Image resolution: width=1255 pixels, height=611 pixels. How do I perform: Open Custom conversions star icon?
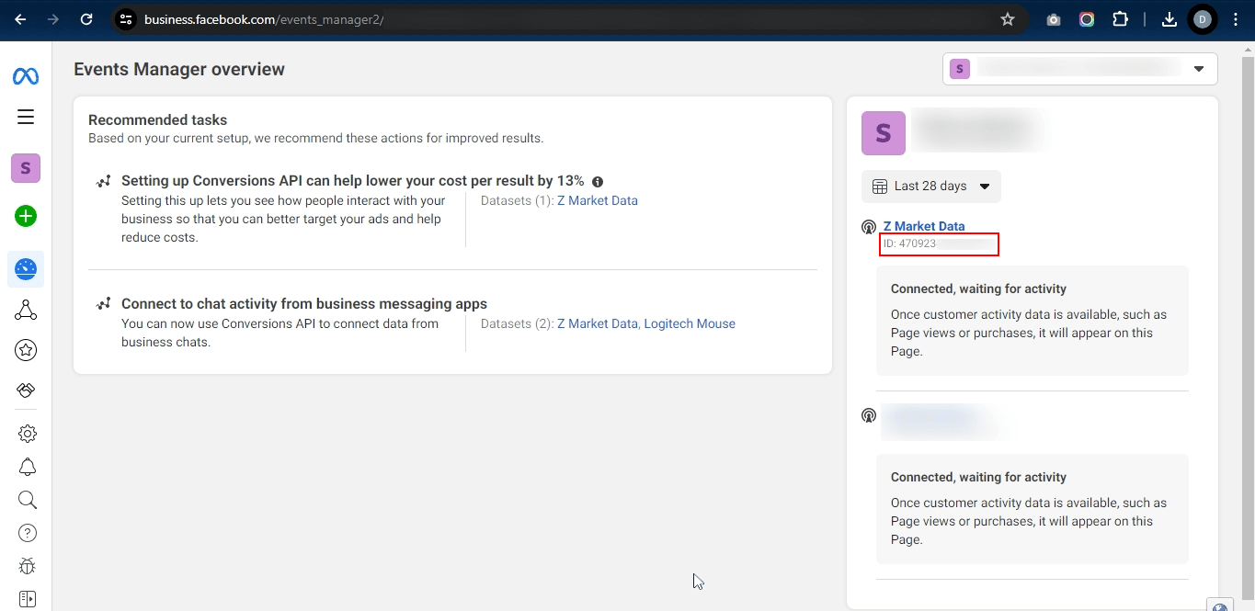coord(26,350)
